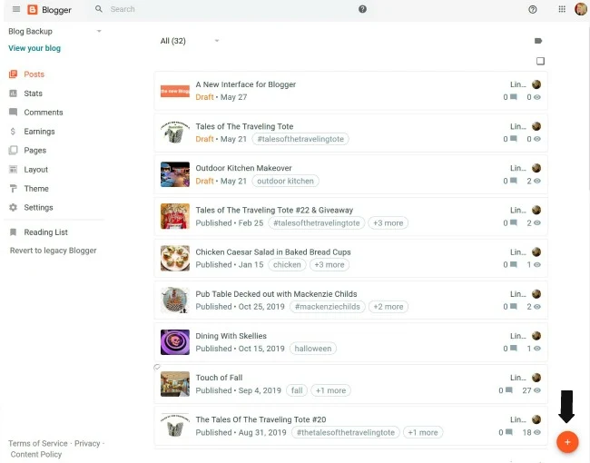Open the manage labels tag icon

(x=538, y=41)
